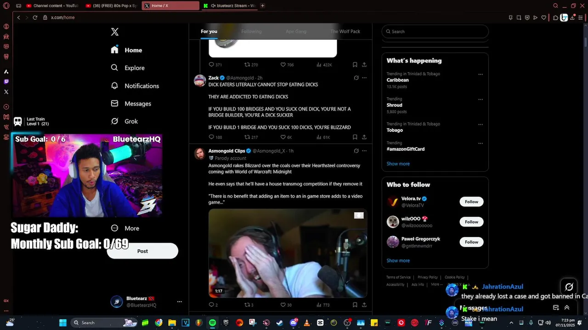
Task: Open the X logo home icon
Action: click(115, 32)
